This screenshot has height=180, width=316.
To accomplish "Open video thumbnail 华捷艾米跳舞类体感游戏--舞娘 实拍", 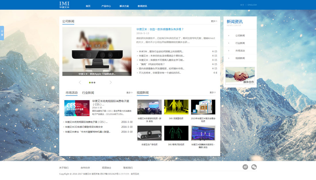I will point(203,133).
